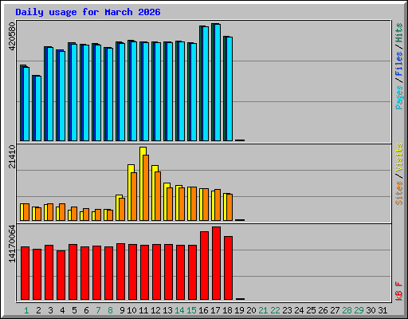Click the orange Sites bar for day 12
Screen dimensions: 408x319
[158, 196]
